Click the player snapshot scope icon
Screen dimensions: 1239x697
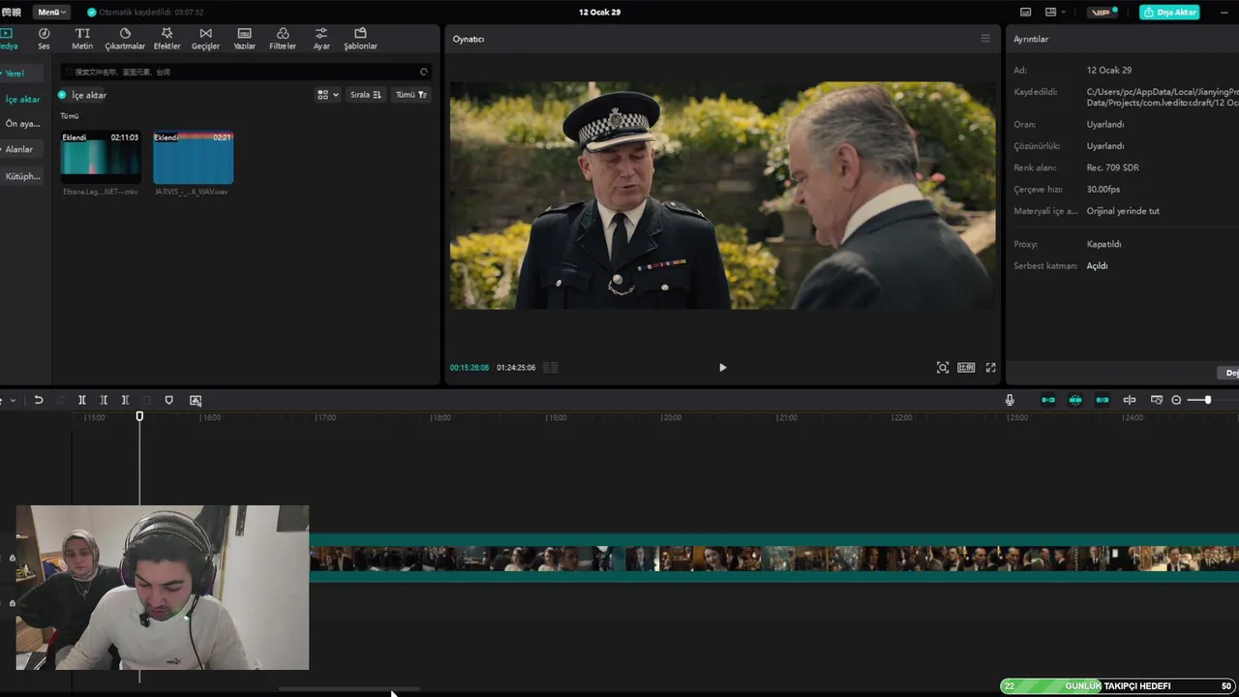point(943,368)
